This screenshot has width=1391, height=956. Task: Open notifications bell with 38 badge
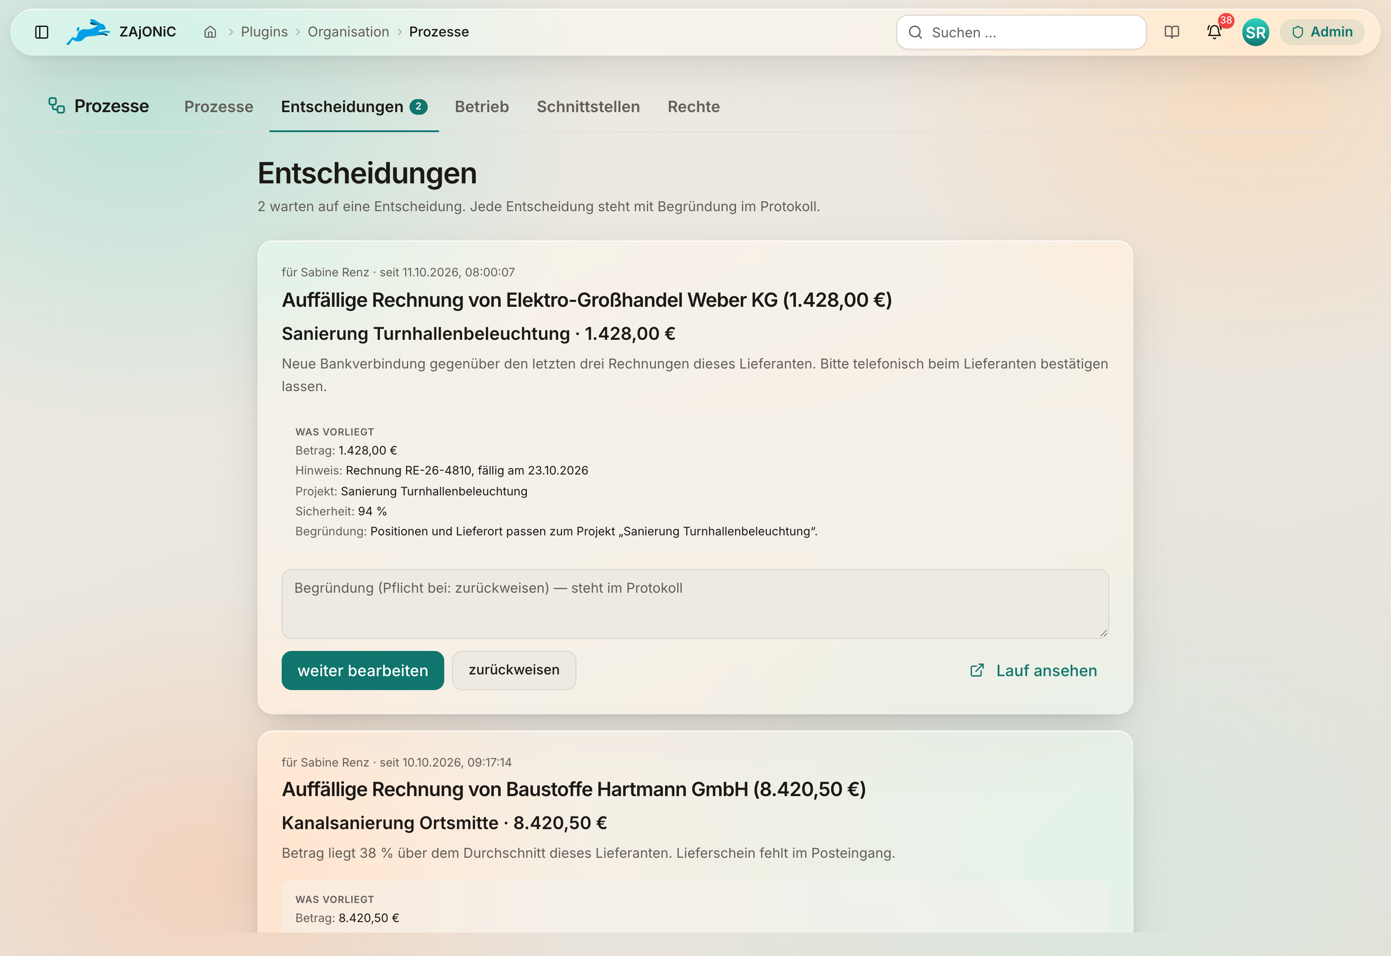[1214, 32]
